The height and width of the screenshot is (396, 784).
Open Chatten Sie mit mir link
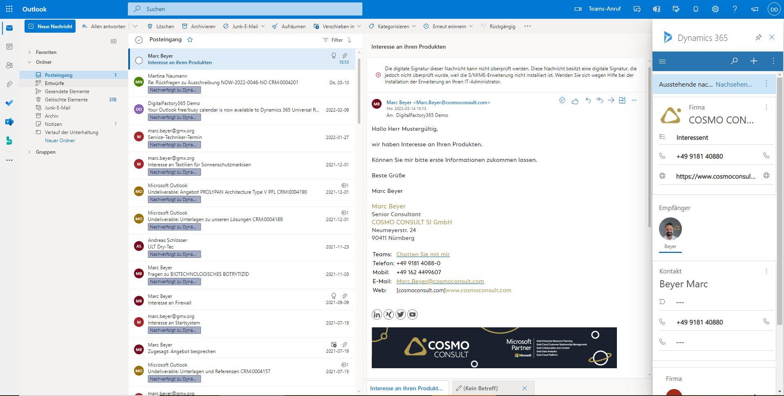pyautogui.click(x=423, y=254)
